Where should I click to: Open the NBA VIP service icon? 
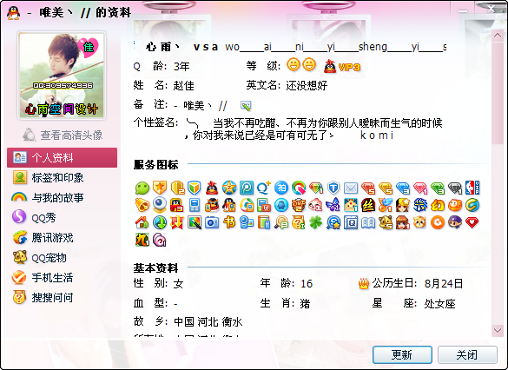tap(472, 188)
